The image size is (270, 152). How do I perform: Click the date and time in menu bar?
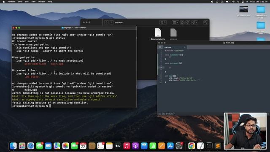[259, 2]
